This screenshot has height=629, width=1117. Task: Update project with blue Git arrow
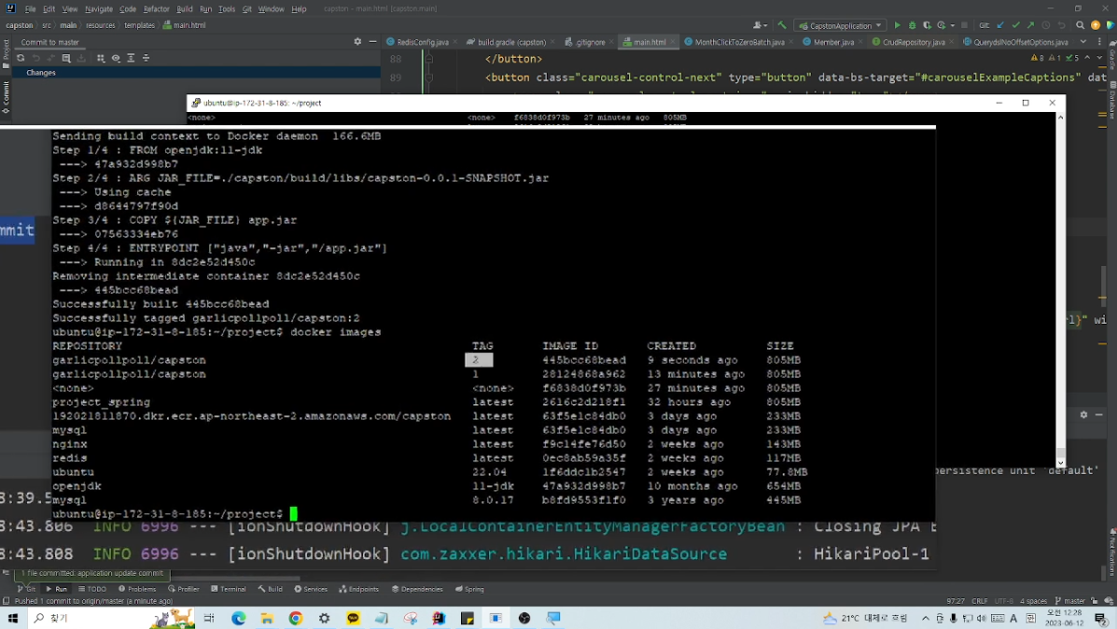(x=1000, y=25)
